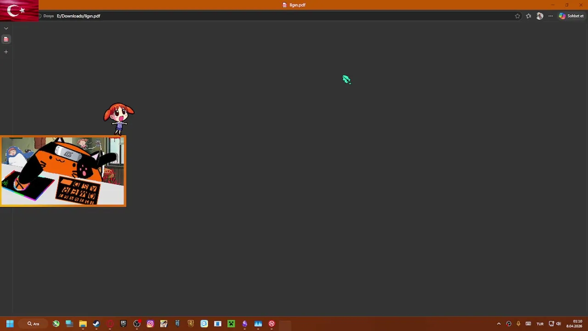Open the three-dot Settings and more menu
This screenshot has height=331, width=588.
click(x=550, y=16)
